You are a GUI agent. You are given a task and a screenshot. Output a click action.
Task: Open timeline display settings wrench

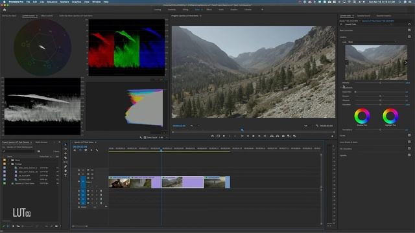point(97,150)
